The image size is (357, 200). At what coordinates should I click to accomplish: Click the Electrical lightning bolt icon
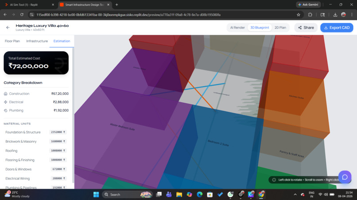[6, 102]
